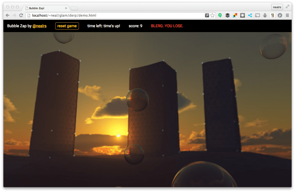The height and width of the screenshot is (192, 295).
Task: Click the gray bug extension icon
Action: pyautogui.click(x=265, y=15)
